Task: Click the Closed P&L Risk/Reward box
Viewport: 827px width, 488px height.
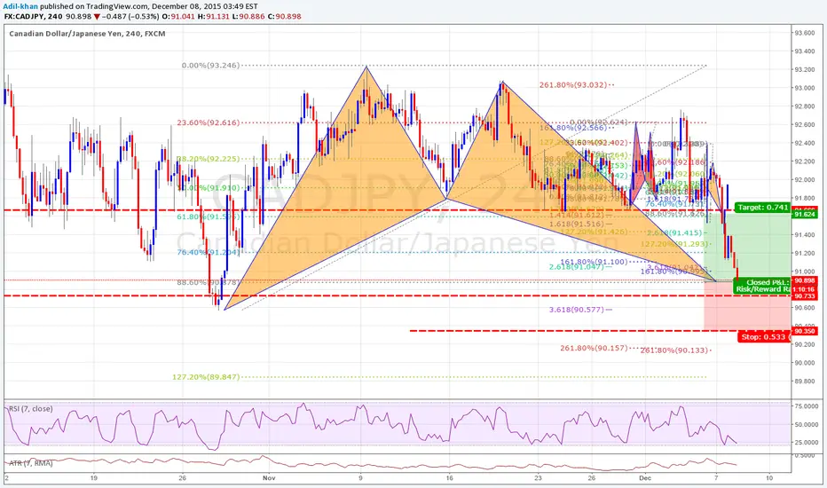Action: pyautogui.click(x=761, y=286)
